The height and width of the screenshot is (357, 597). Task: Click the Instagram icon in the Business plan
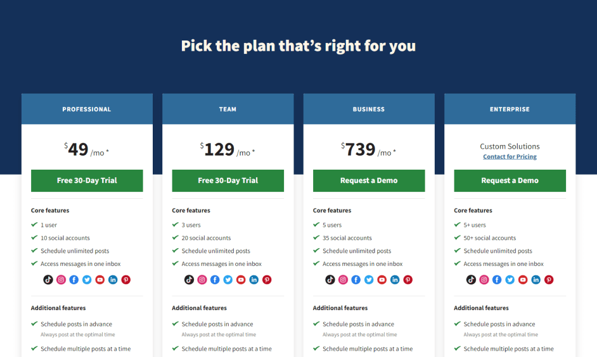point(343,280)
